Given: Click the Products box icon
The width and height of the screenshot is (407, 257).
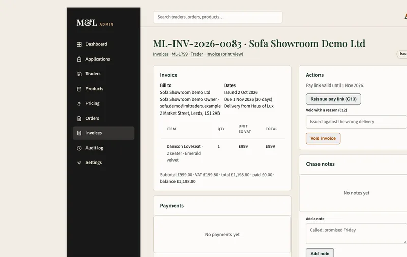Looking at the screenshot, I should (x=79, y=89).
